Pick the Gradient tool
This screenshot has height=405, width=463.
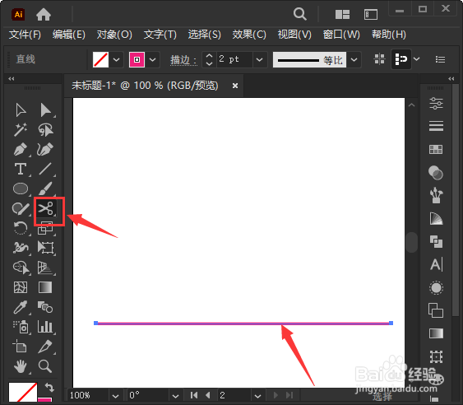pyautogui.click(x=45, y=287)
